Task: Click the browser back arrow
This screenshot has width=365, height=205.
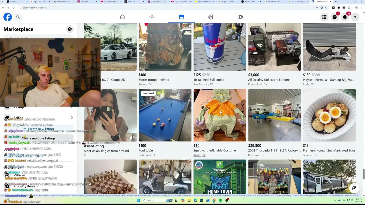Action: pos(3,8)
